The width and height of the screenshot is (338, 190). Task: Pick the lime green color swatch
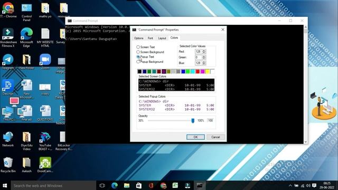(x=188, y=72)
